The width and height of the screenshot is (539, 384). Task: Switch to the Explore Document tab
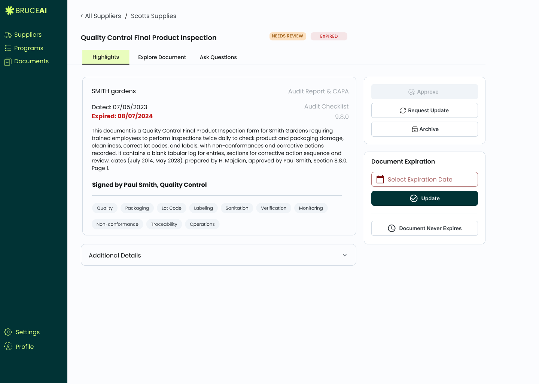click(162, 57)
